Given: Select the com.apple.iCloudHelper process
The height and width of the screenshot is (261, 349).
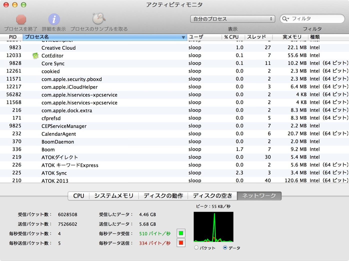Looking at the screenshot, I should point(174,87).
